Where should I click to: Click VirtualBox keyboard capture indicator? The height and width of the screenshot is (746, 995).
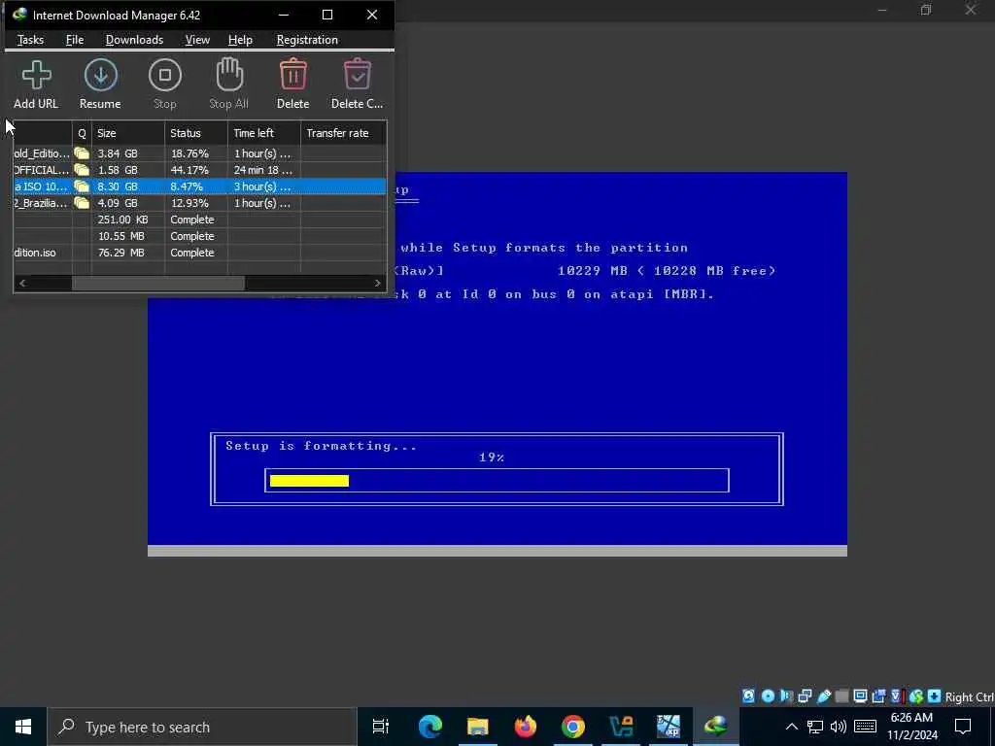coord(934,695)
